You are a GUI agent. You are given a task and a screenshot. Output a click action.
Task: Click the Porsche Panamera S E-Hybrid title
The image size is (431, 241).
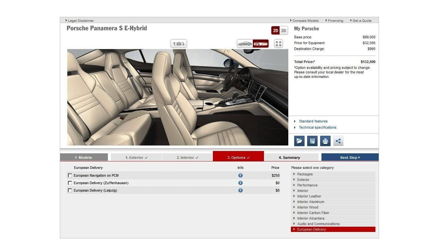click(x=107, y=28)
